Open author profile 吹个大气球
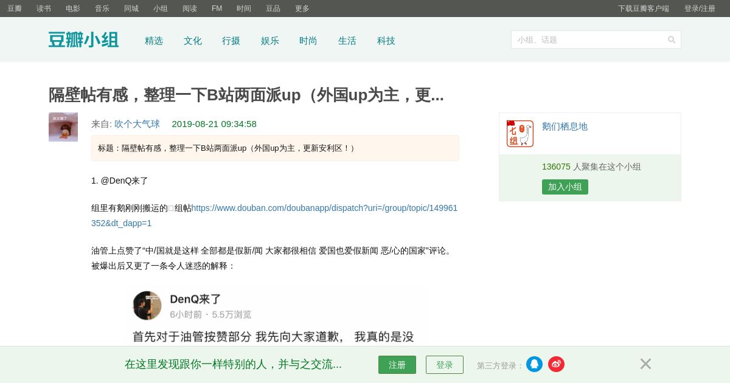Screen dimensions: 730x383 137,124
